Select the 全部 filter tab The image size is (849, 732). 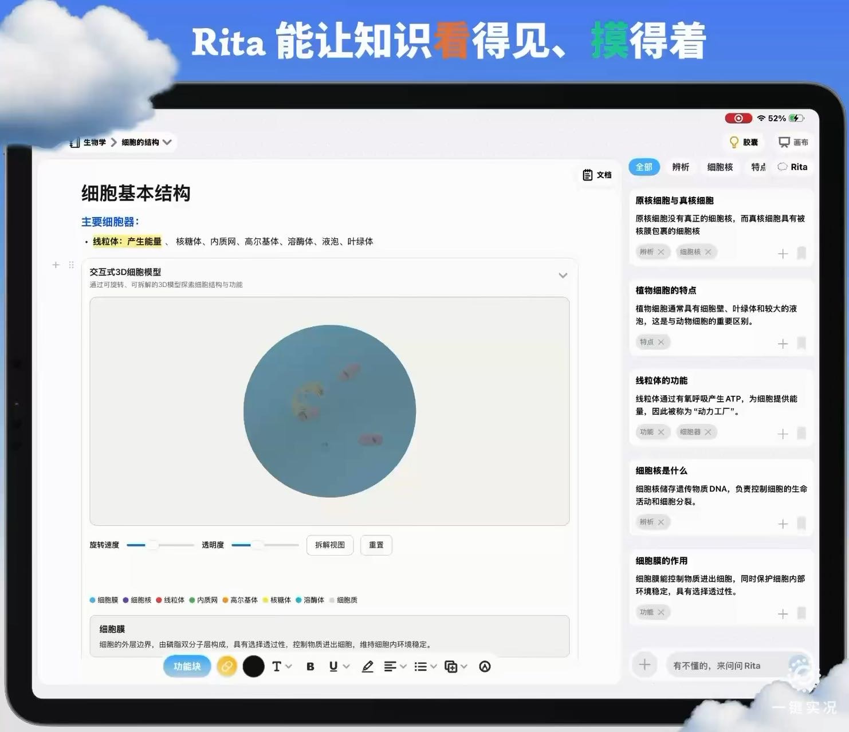click(x=644, y=167)
